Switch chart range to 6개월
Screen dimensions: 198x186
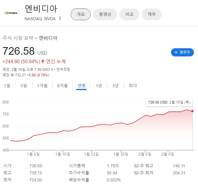(62, 86)
